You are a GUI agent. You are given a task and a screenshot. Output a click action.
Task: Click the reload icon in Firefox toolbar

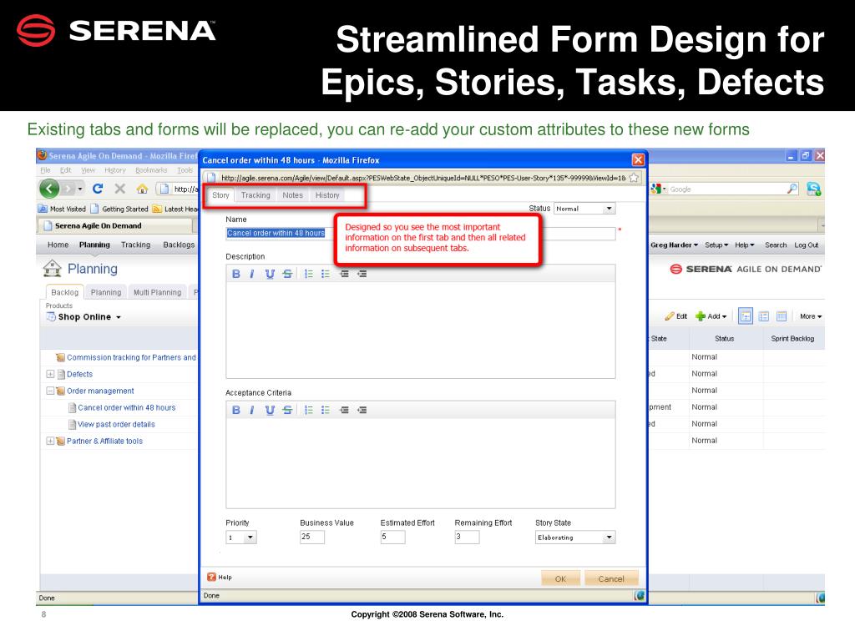coord(98,189)
